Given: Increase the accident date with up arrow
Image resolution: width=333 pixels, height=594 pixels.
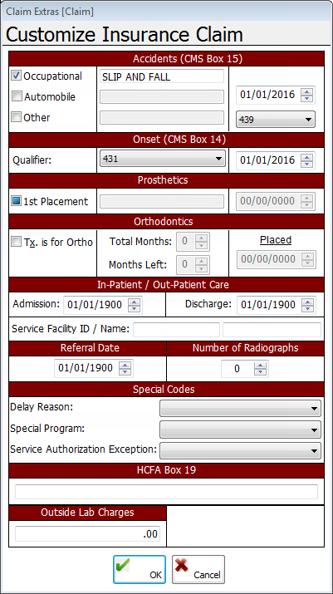Looking at the screenshot, I should (x=307, y=91).
